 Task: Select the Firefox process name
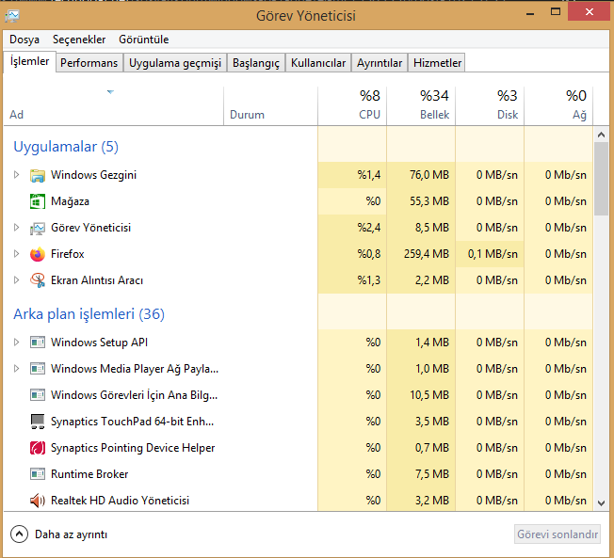68,254
